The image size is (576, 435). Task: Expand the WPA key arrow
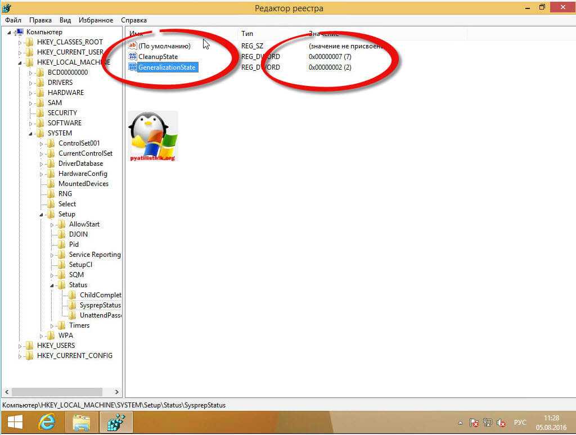(41, 336)
